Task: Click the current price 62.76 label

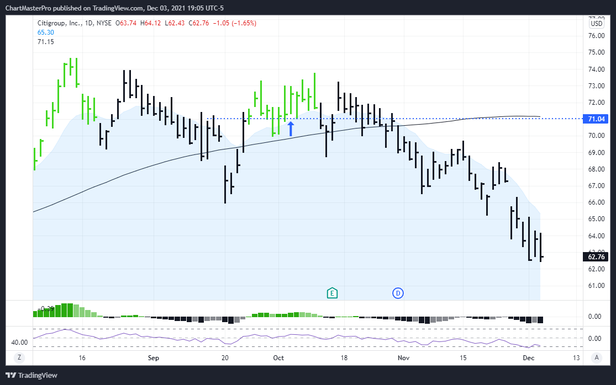Action: [596, 257]
